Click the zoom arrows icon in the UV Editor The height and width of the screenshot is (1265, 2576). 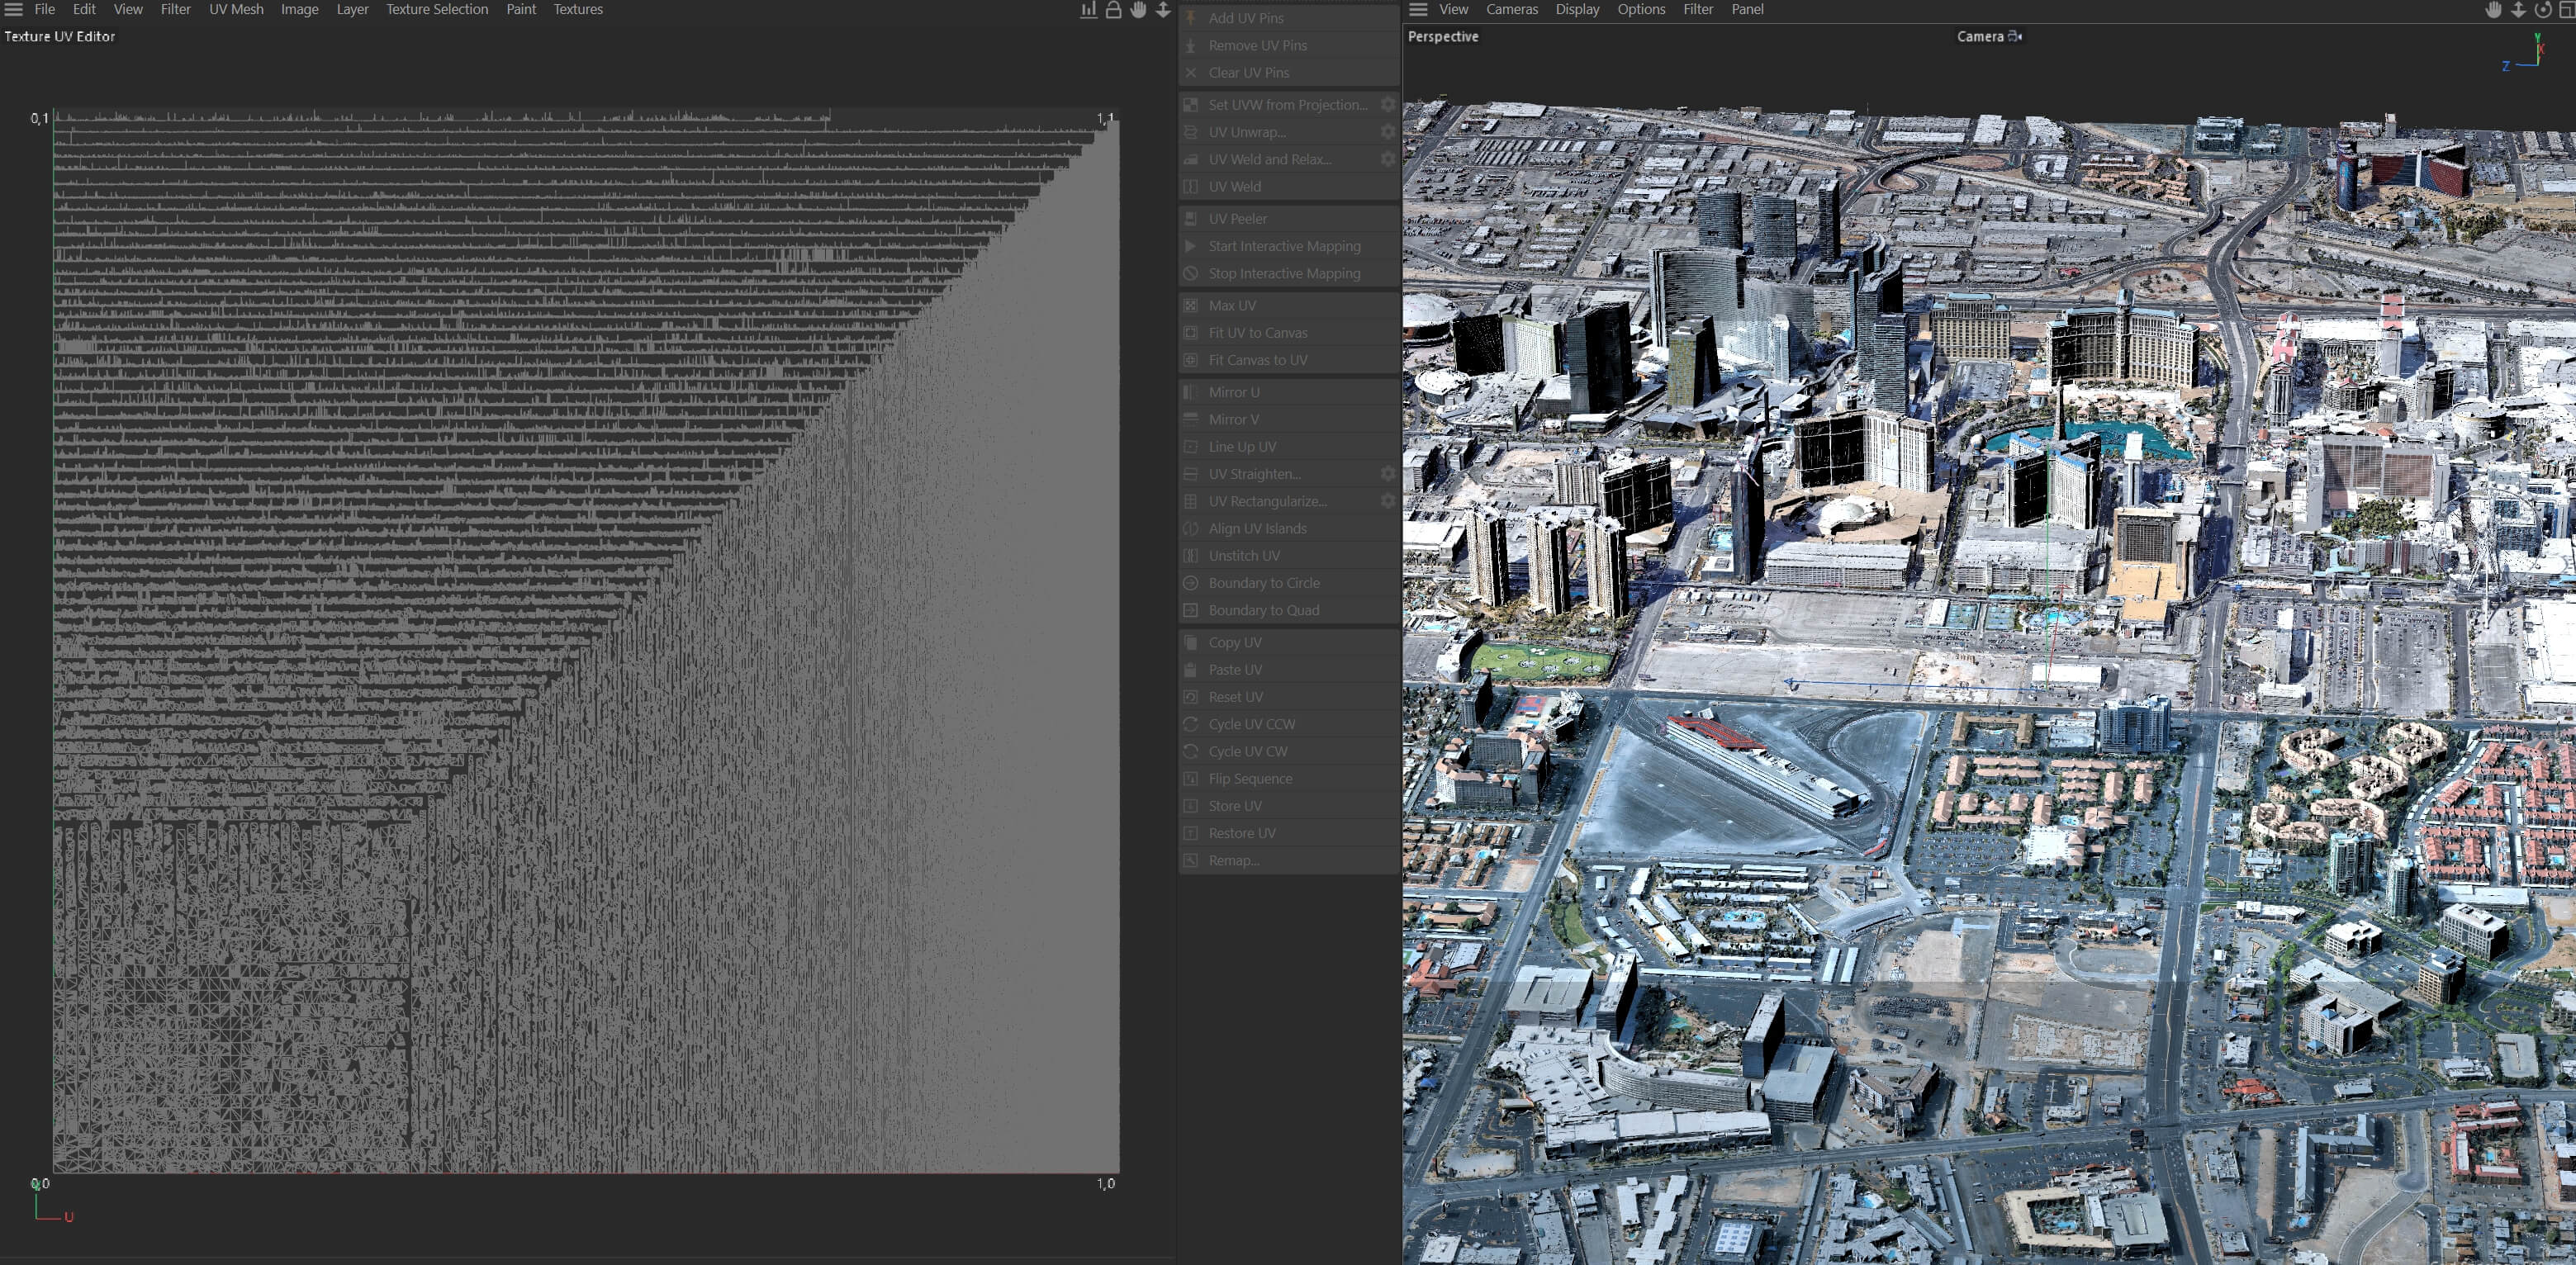(x=1163, y=10)
